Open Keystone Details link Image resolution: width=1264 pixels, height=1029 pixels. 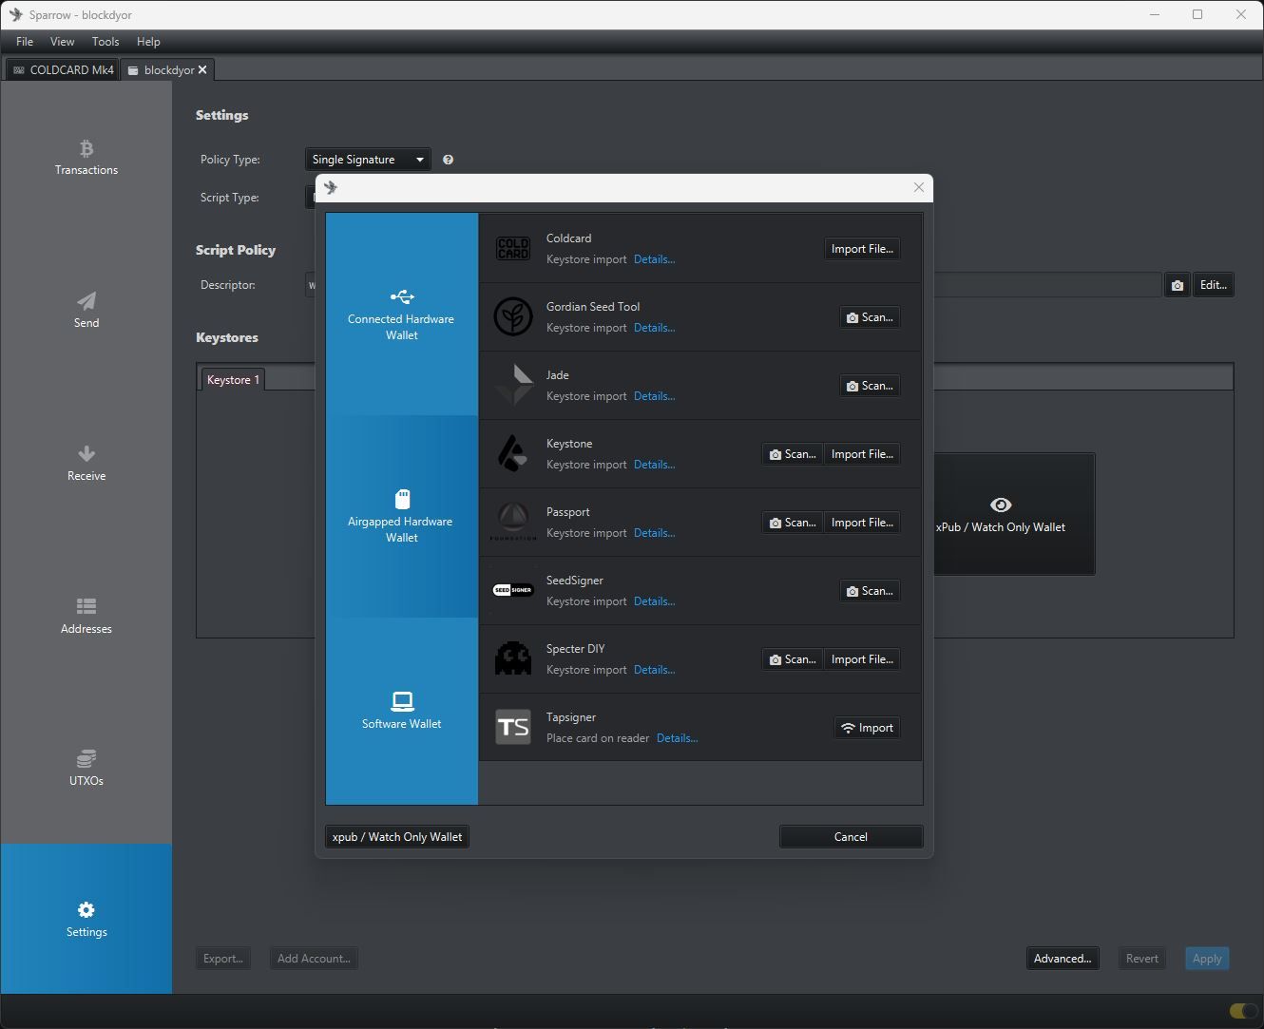pyautogui.click(x=654, y=465)
